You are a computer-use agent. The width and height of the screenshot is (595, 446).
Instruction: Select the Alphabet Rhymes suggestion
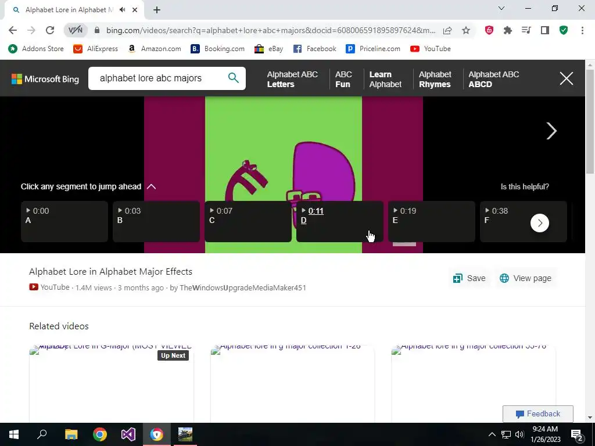point(435,79)
